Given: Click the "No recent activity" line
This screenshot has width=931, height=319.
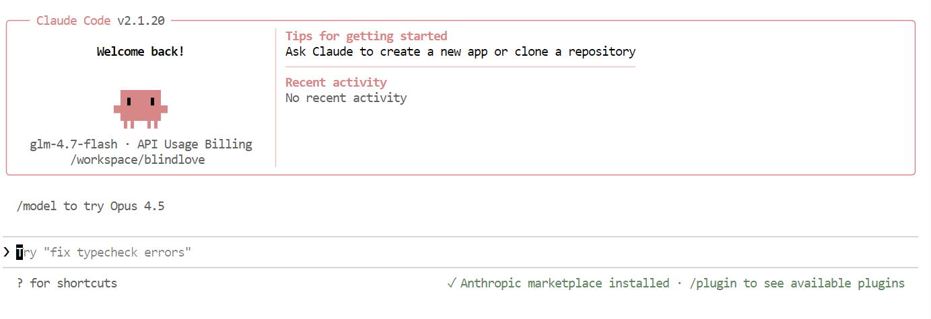Looking at the screenshot, I should (346, 98).
